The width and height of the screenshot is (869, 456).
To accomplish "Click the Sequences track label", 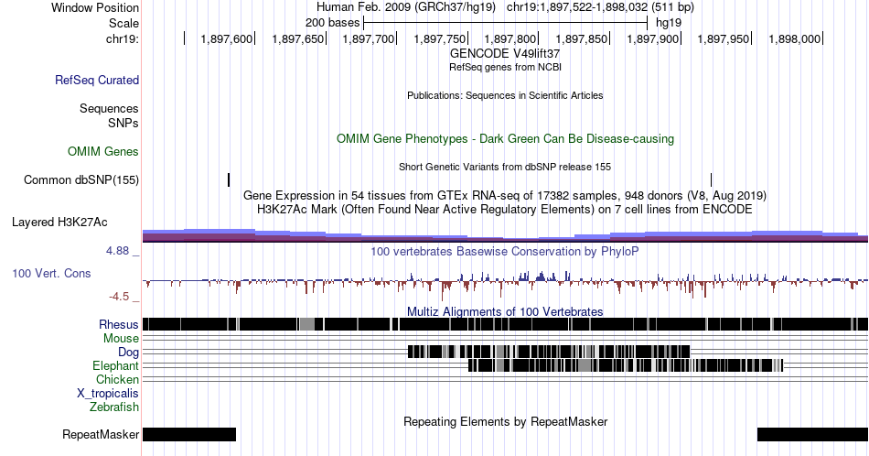I will (109, 108).
